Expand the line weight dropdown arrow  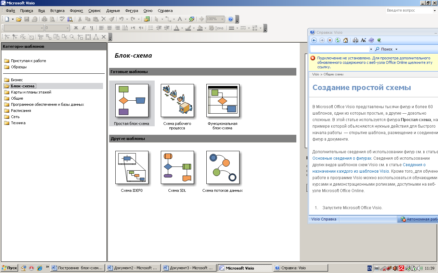(x=237, y=28)
